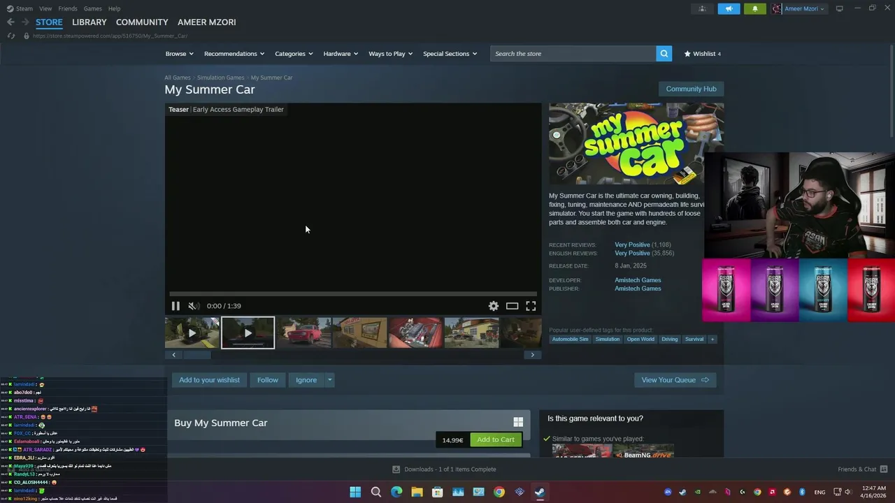Open Ignore options dropdown arrow

[x=329, y=380]
